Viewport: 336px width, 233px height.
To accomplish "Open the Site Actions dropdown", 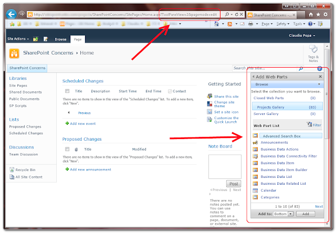I will tap(18, 39).
